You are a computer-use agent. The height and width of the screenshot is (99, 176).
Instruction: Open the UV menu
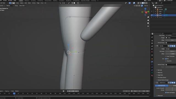coord(45,3)
